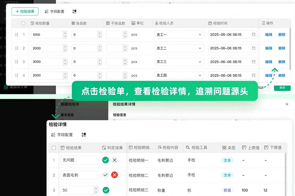This screenshot has width=295, height=196.
Task: Select the 基本信息 section label
Action: [x=67, y=115]
